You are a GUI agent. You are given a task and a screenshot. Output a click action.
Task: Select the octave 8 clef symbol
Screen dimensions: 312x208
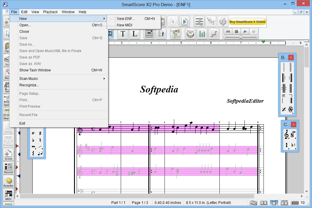(x=293, y=135)
